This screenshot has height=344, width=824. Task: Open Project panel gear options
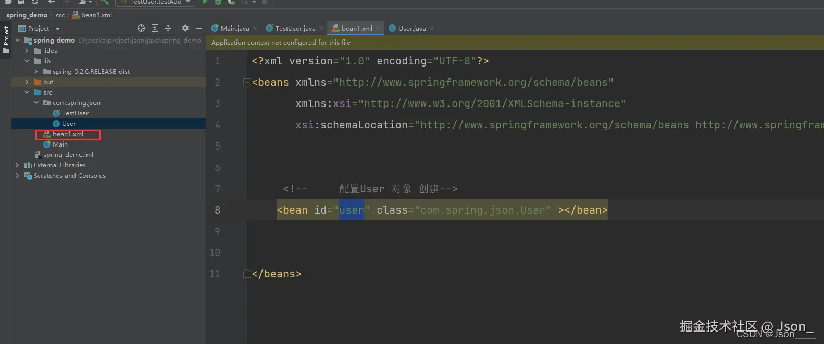pyautogui.click(x=185, y=28)
